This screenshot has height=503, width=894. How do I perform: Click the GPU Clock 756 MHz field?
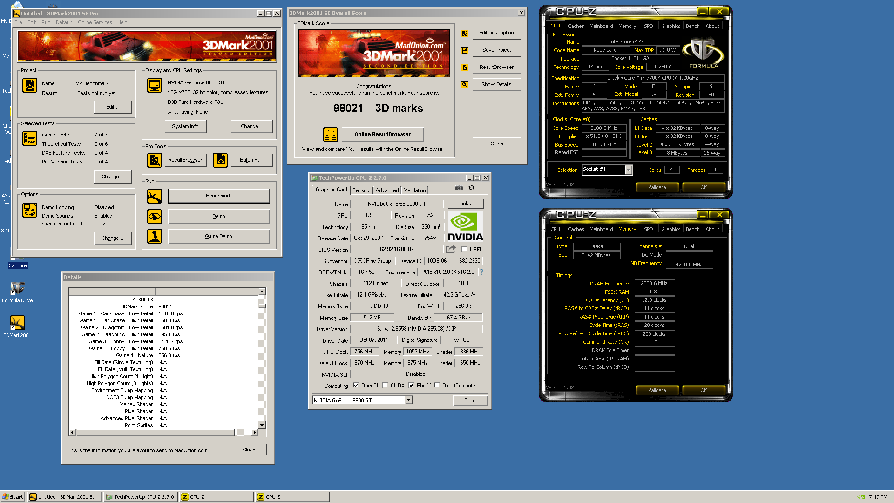[365, 352]
